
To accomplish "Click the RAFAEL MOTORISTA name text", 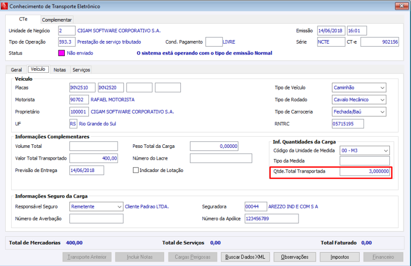I will [x=113, y=100].
